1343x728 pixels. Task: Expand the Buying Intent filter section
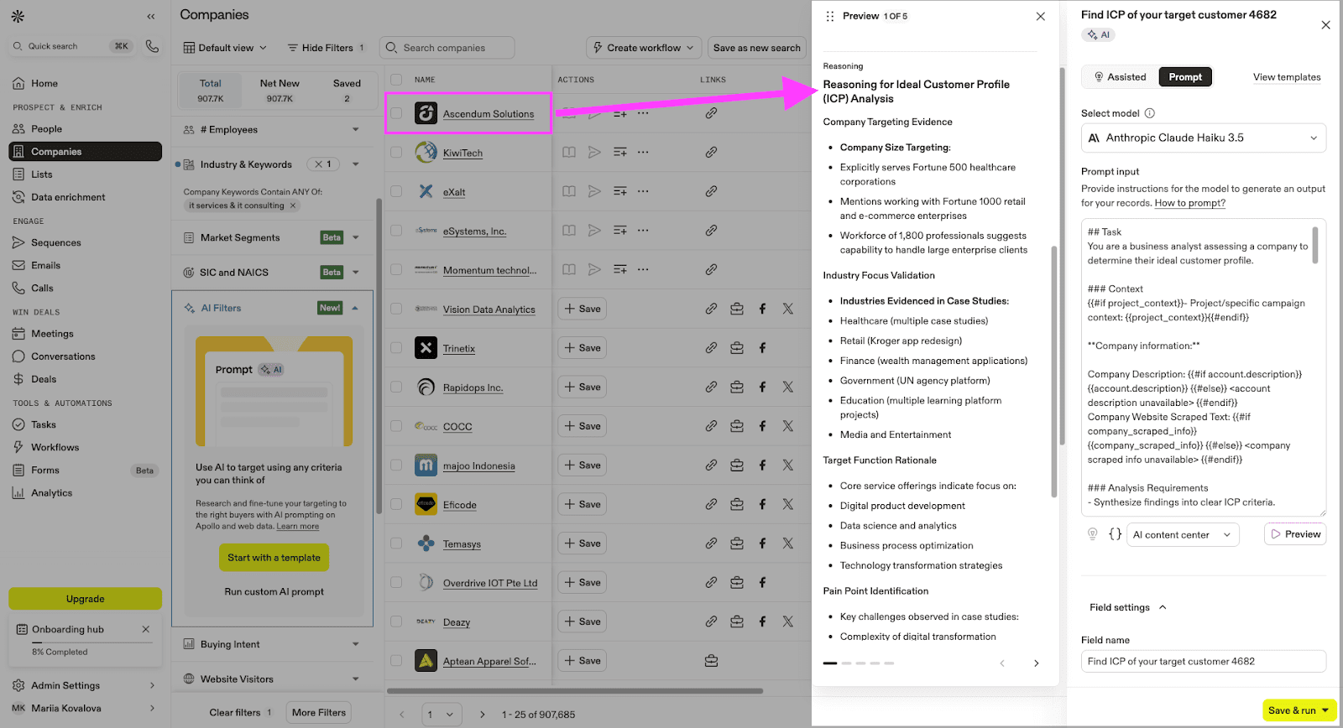pos(272,644)
